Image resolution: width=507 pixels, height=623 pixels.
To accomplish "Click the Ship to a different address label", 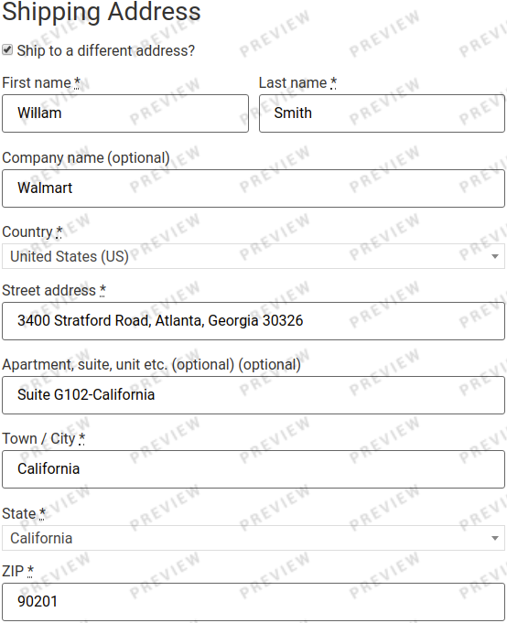I will tap(105, 50).
